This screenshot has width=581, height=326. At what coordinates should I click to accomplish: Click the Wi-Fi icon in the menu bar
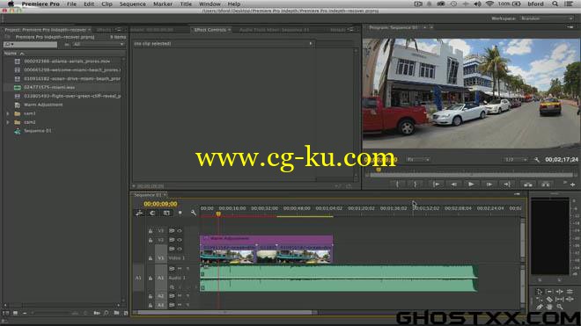pyautogui.click(x=489, y=4)
